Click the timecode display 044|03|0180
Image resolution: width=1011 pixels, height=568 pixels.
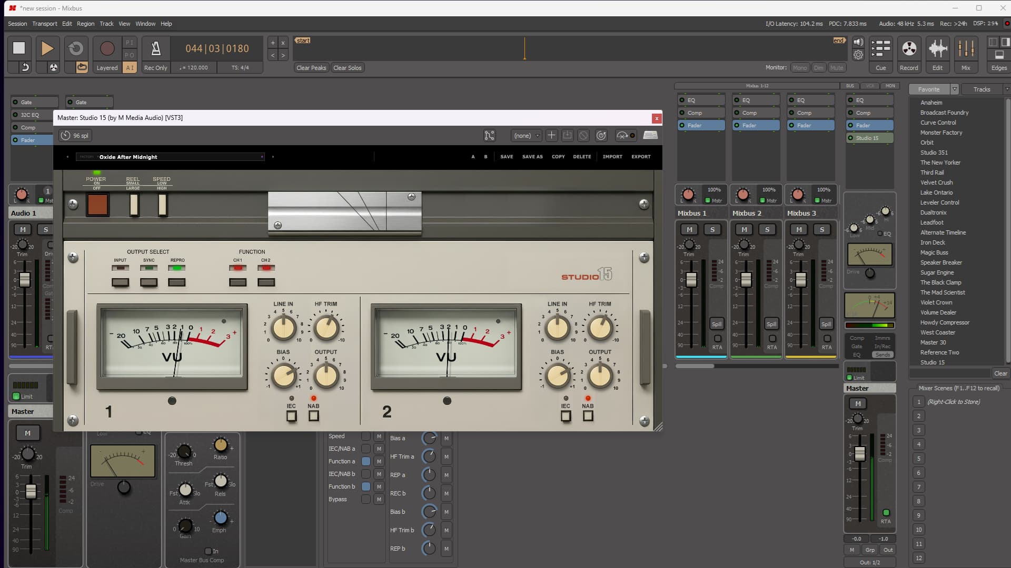coord(217,48)
